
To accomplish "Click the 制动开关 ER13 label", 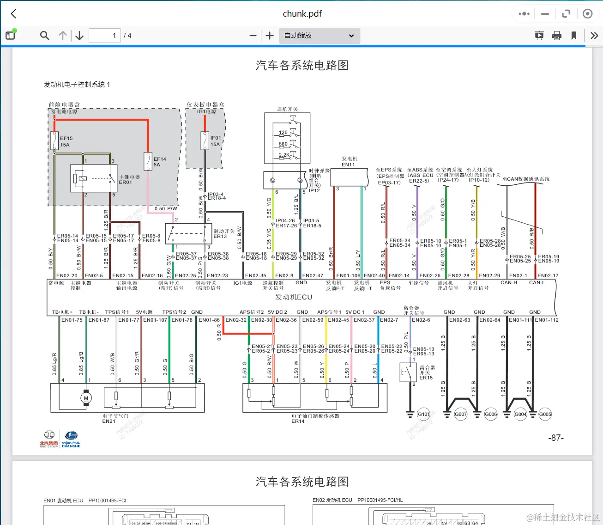I will 223,234.
